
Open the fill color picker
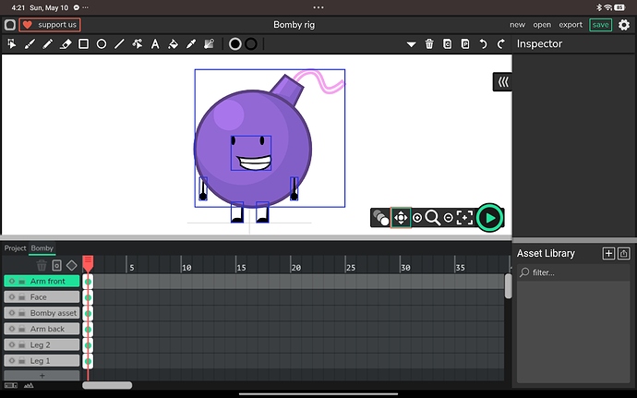tap(234, 44)
